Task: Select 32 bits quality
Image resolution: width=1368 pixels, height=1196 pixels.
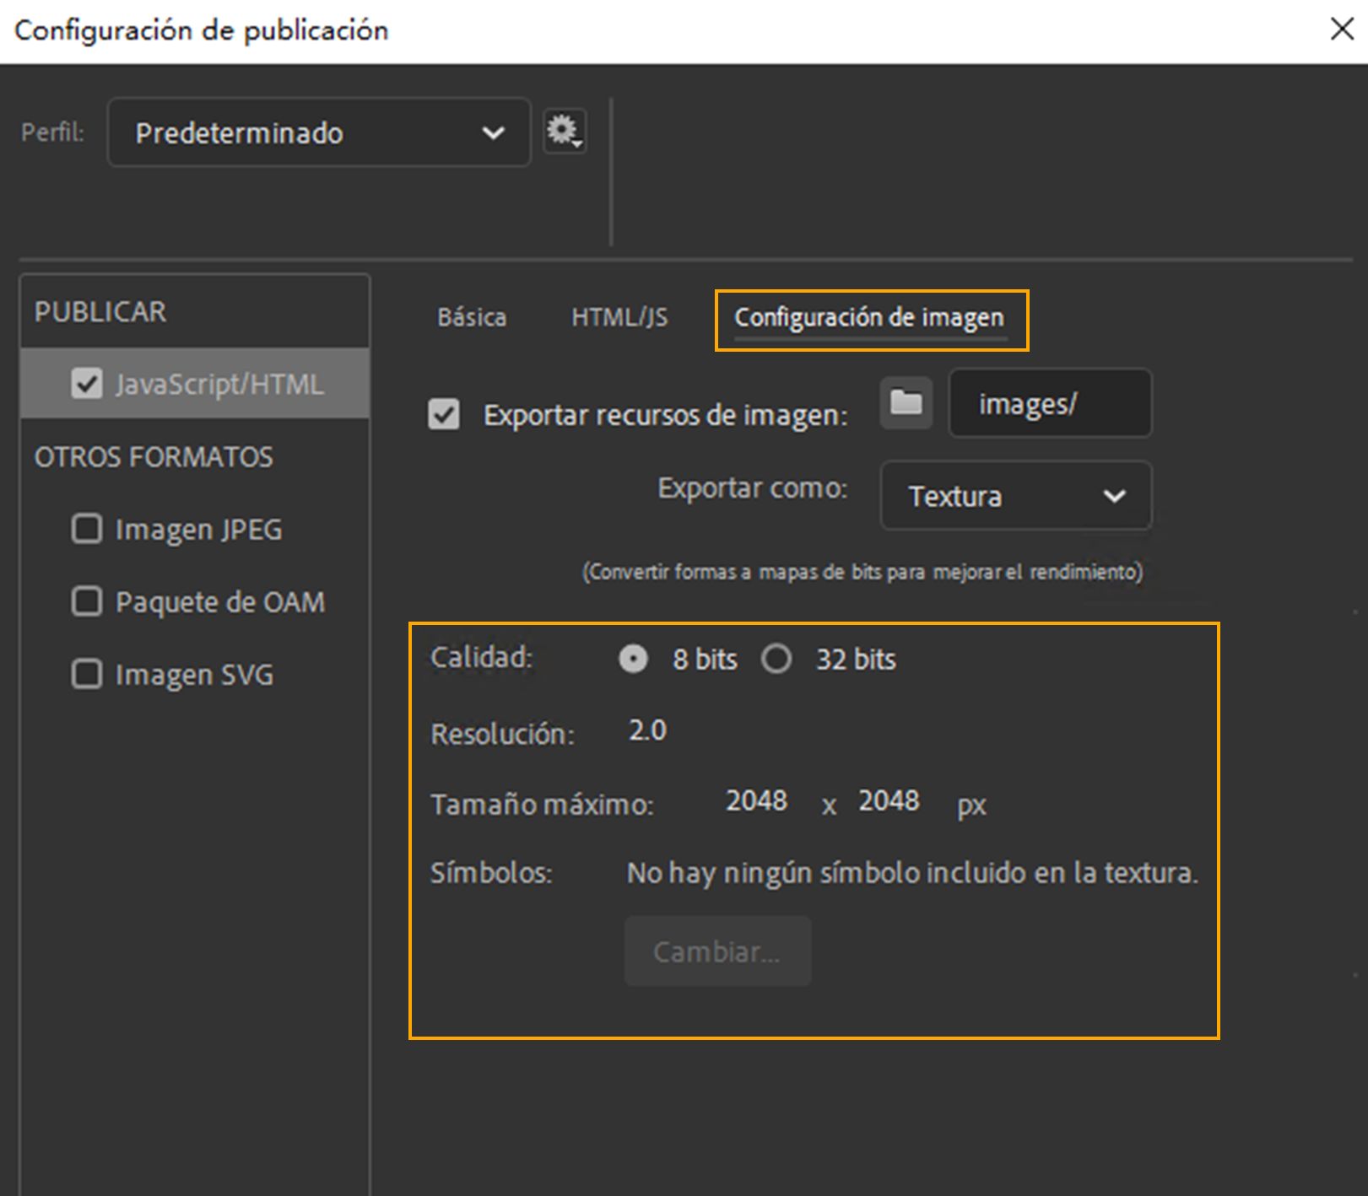Action: click(777, 660)
